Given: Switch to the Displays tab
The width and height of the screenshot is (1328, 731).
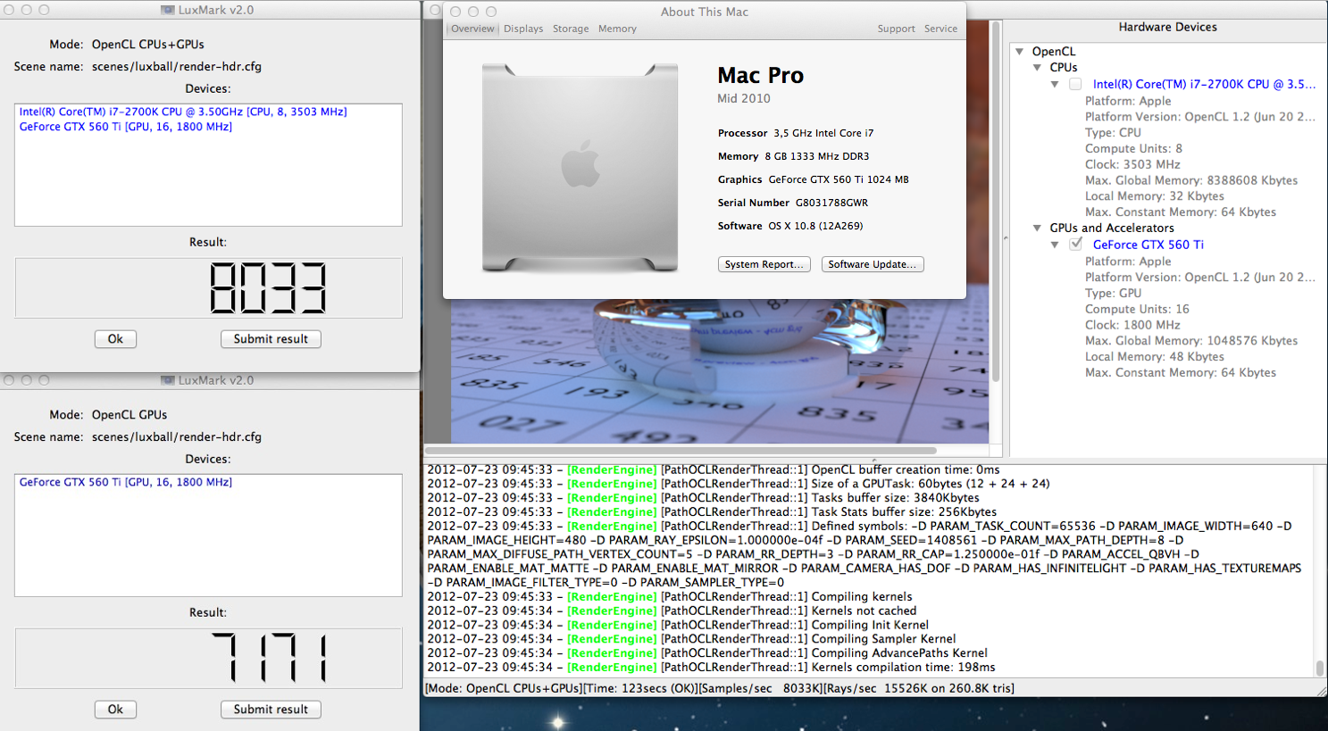Looking at the screenshot, I should point(523,29).
